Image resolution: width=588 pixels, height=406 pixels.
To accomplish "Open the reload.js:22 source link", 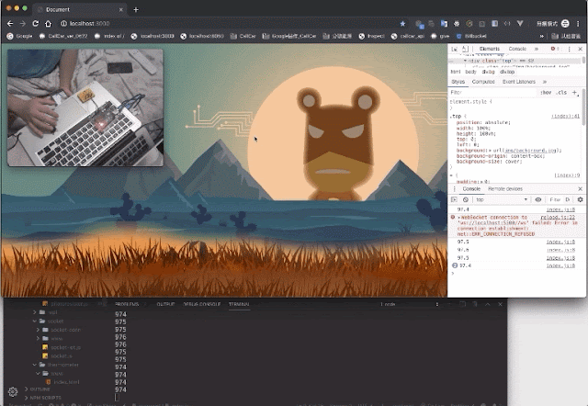I will pos(558,218).
